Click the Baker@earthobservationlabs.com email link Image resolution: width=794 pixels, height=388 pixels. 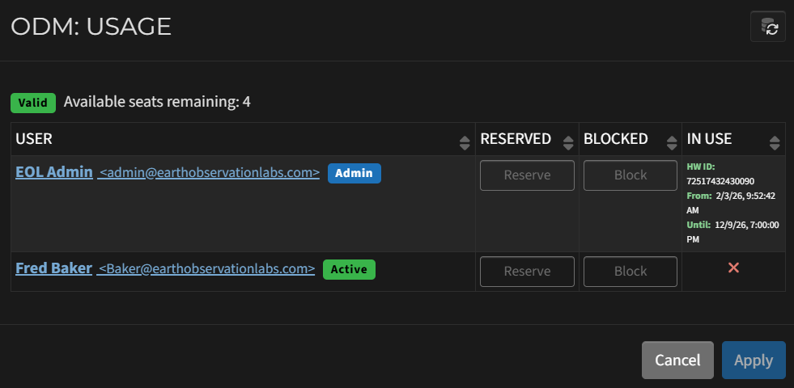[206, 268]
